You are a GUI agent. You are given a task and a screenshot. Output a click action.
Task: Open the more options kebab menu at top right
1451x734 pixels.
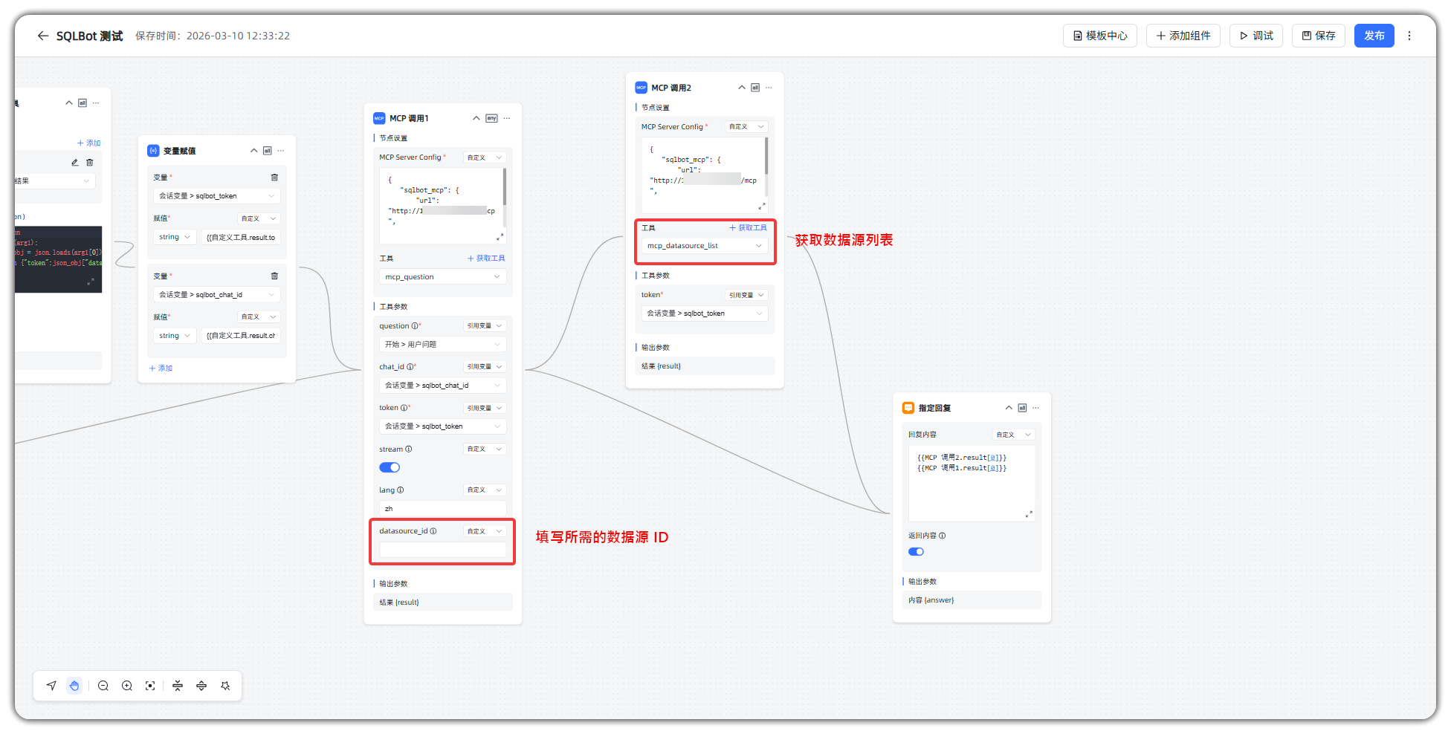tap(1409, 36)
